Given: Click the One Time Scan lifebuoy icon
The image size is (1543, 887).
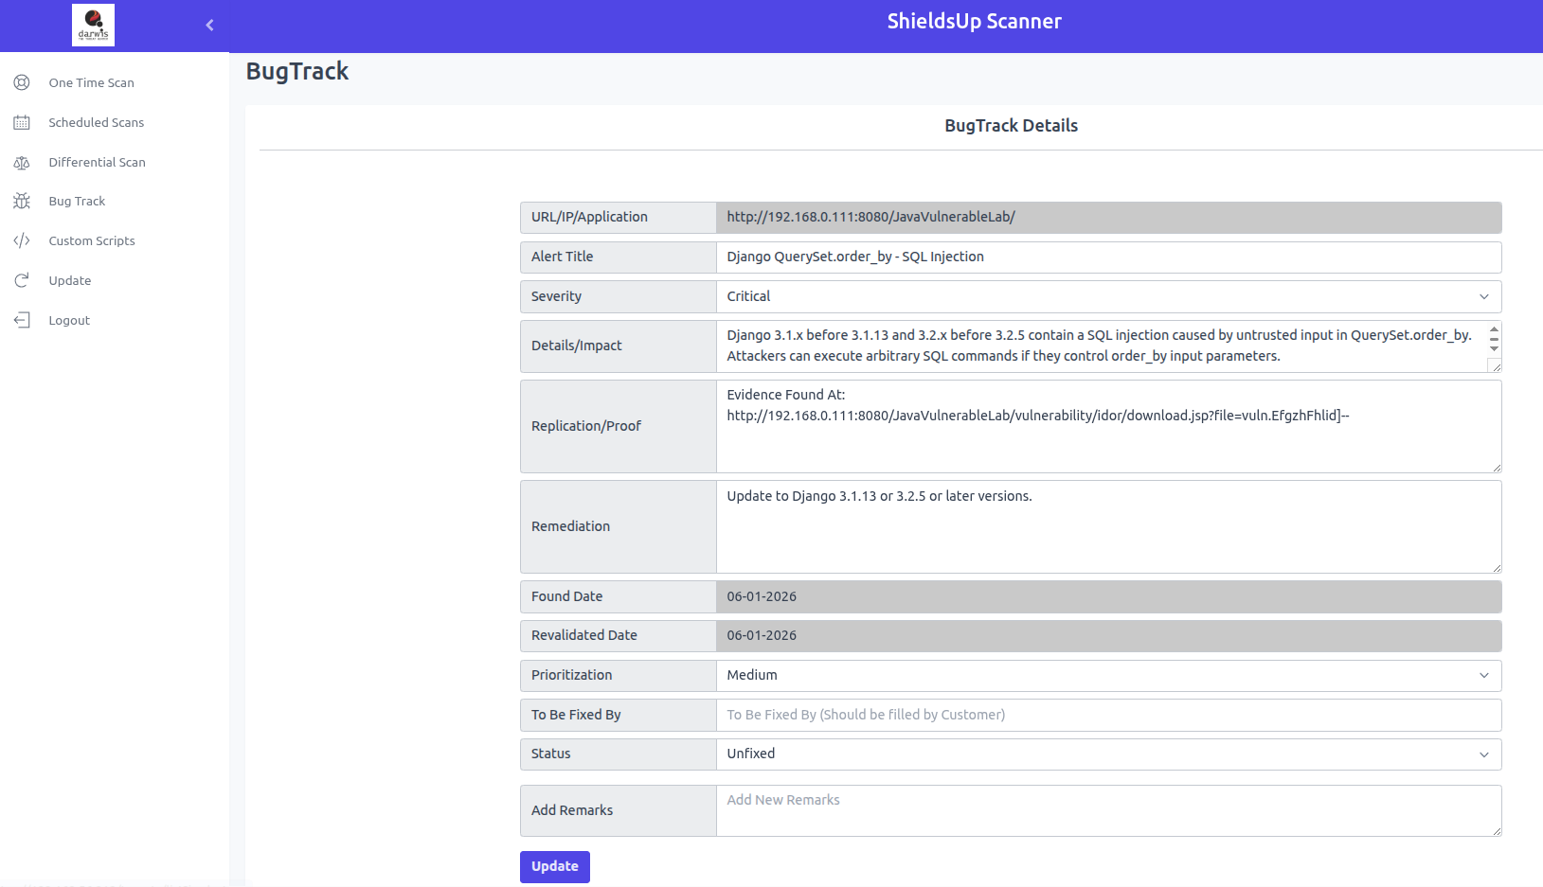Looking at the screenshot, I should [x=22, y=82].
